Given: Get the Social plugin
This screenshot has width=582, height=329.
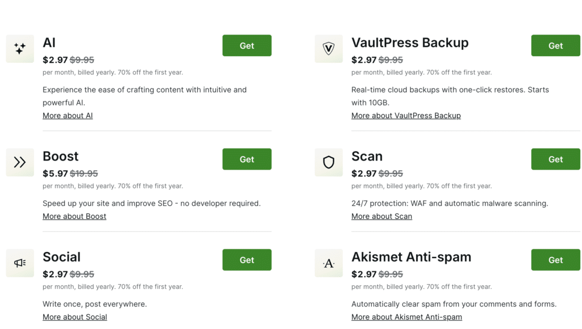Looking at the screenshot, I should tap(247, 260).
